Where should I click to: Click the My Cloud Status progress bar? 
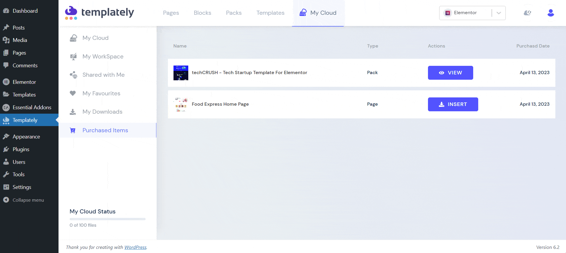tap(108, 219)
